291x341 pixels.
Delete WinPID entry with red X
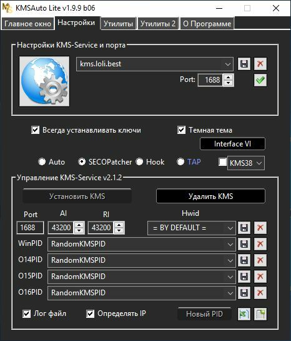tap(260, 244)
